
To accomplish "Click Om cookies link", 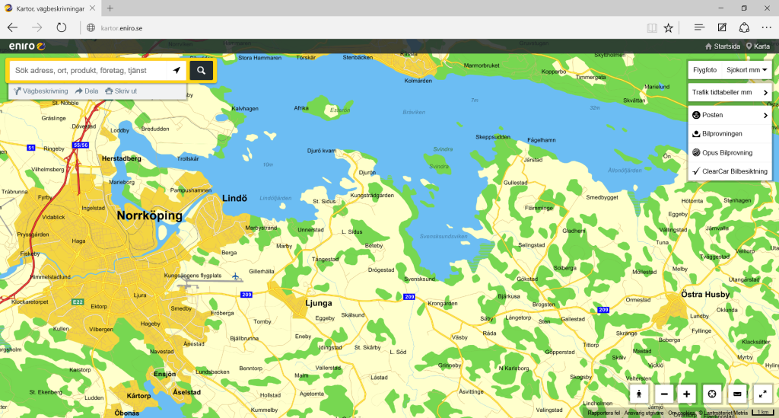I will pyautogui.click(x=681, y=413).
